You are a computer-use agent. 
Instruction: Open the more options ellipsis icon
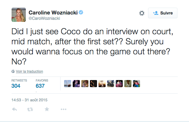click(63, 109)
